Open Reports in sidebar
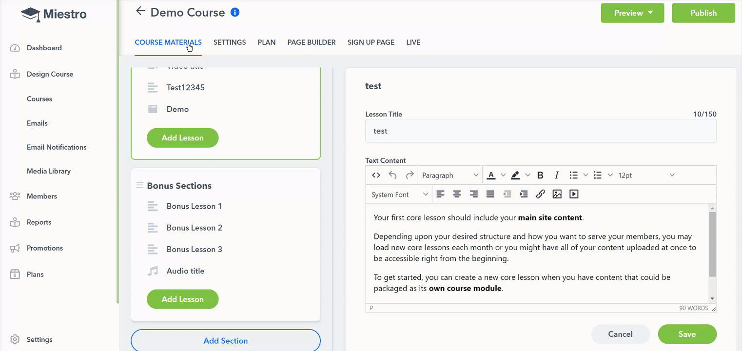Image resolution: width=742 pixels, height=351 pixels. [39, 222]
